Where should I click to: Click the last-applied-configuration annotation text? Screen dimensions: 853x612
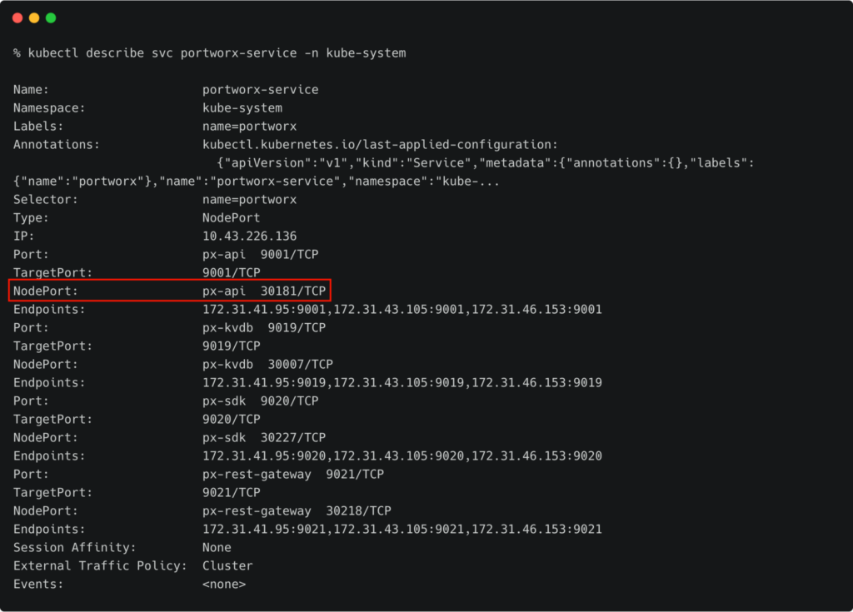point(380,145)
